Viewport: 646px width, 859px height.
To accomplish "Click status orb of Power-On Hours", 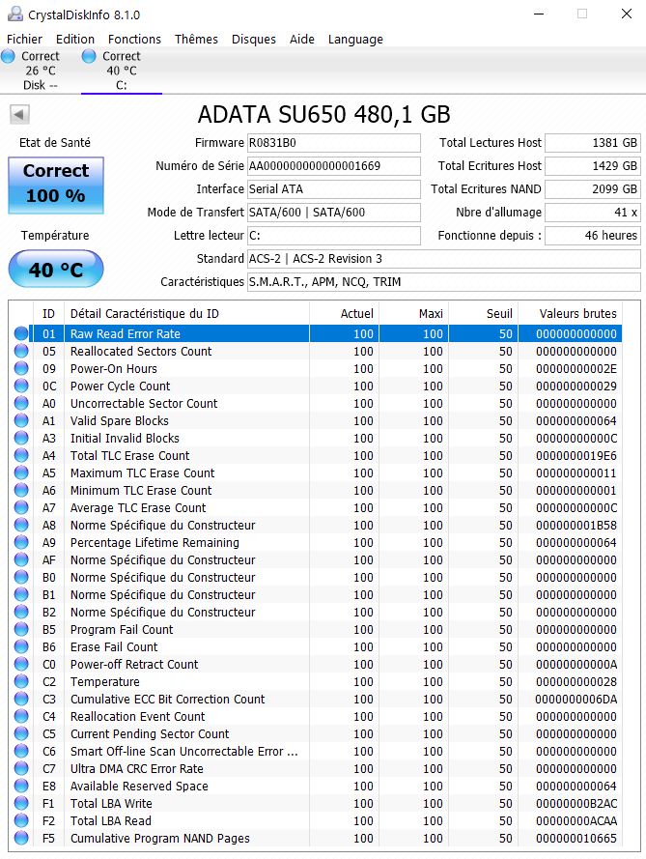I will (21, 368).
